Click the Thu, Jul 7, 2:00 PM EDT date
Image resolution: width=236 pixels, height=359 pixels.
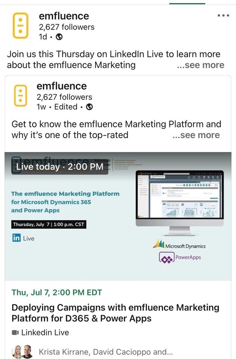(57, 292)
